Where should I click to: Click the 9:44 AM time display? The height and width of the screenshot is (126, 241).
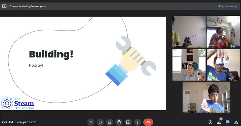tap(7, 122)
